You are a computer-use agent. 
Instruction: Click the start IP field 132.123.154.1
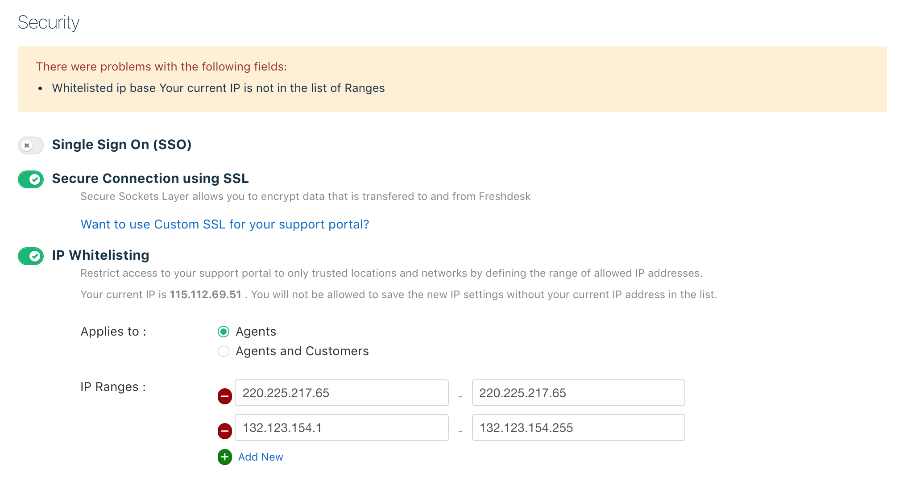coord(341,428)
